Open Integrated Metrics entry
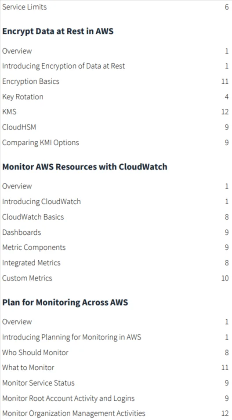Image resolution: width=232 pixels, height=420 pixels. 31,263
